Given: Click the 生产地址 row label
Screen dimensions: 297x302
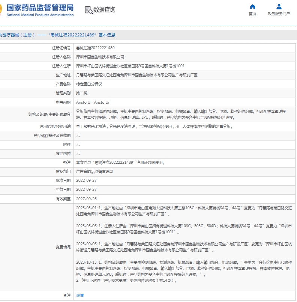Looking at the screenshot, I should pyautogui.click(x=63, y=75).
